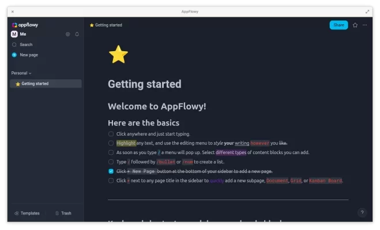Click the 'Welcome to AppFlowy!' heading text

click(x=157, y=106)
